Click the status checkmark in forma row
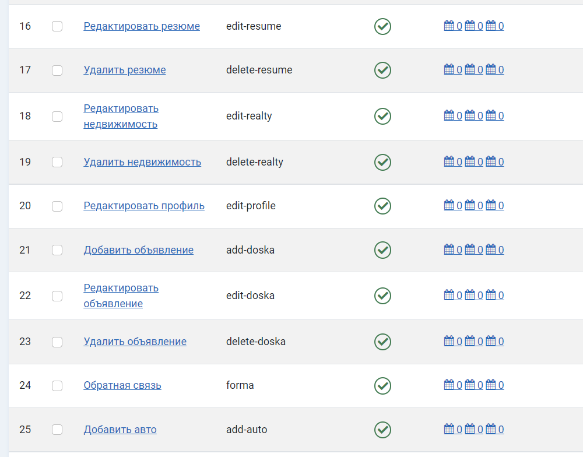The image size is (583, 457). click(x=382, y=385)
